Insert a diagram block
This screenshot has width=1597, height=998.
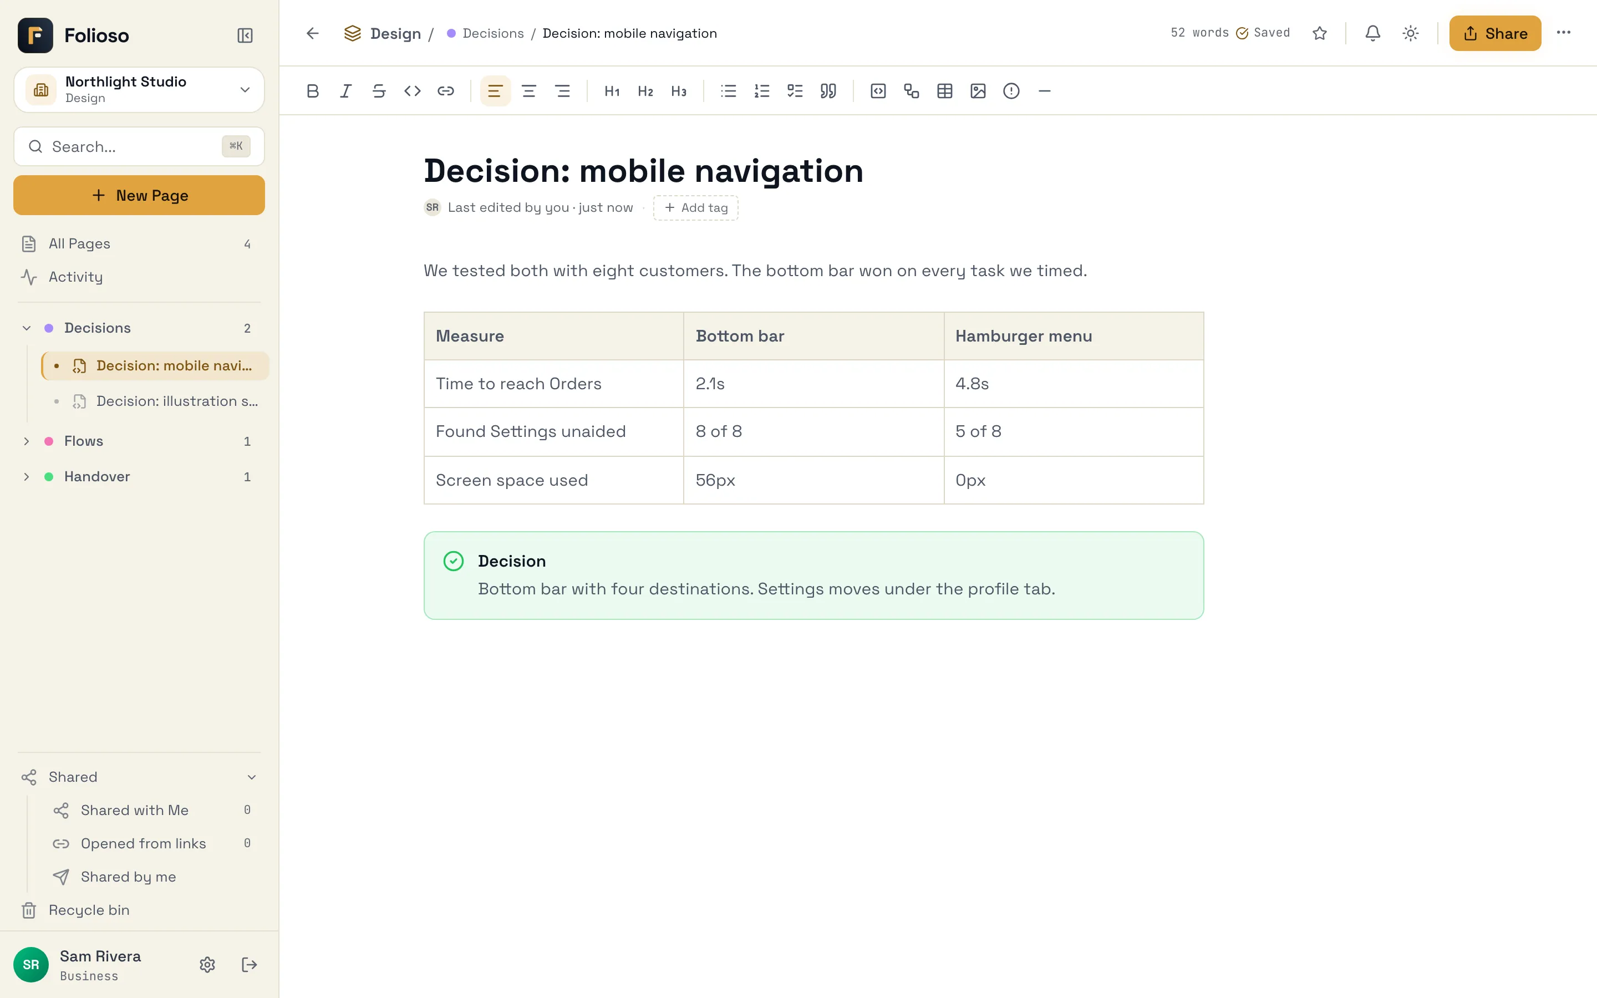(x=912, y=91)
